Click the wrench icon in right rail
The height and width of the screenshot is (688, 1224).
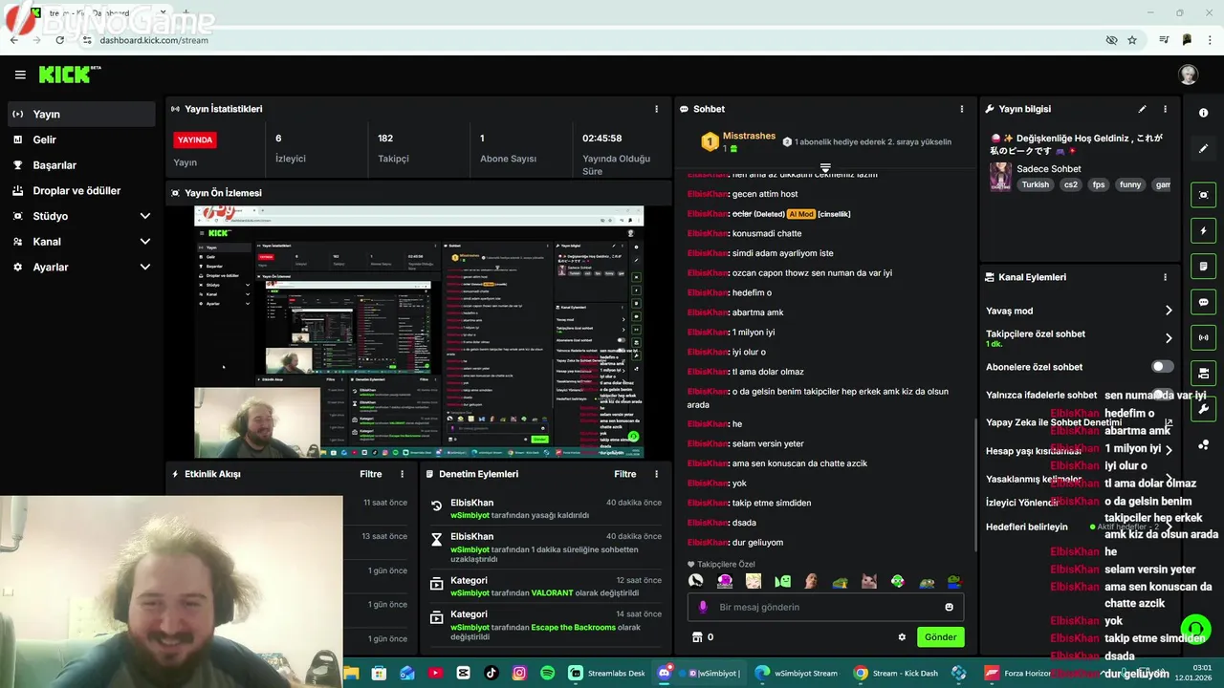tap(1203, 409)
